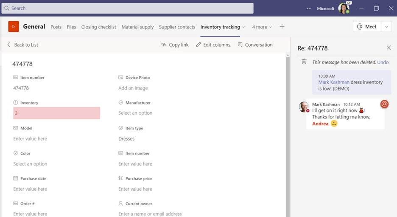Click the Order # text field icon

point(15,203)
